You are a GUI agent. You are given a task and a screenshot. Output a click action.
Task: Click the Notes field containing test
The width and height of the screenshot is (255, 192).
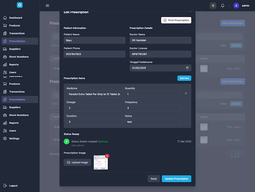pyautogui.click(x=153, y=122)
